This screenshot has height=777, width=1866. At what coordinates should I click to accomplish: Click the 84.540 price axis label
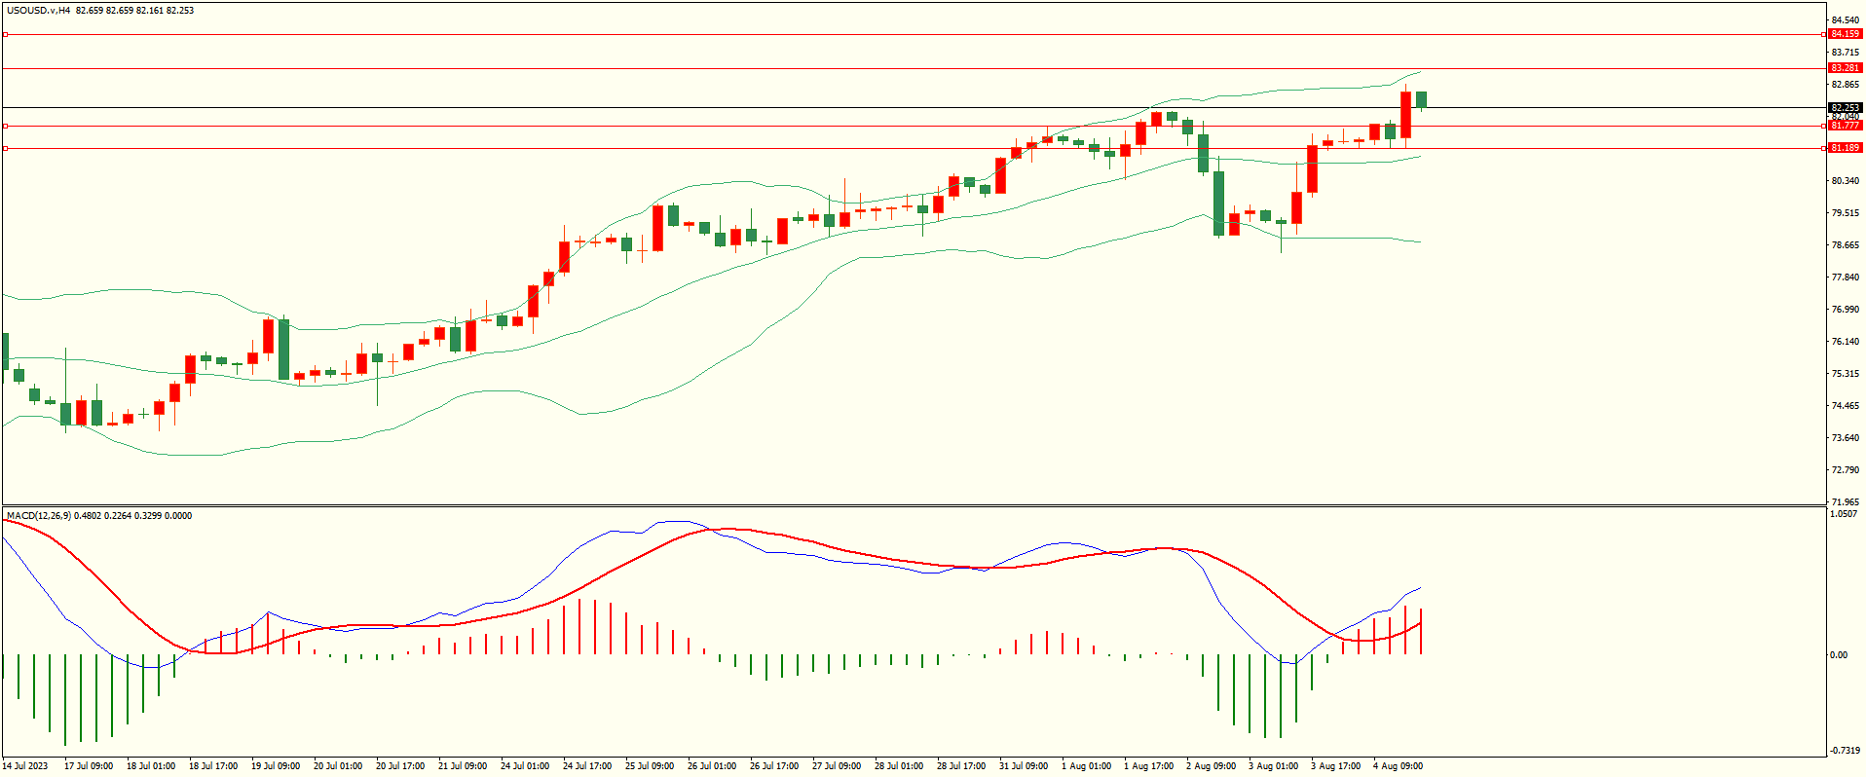pyautogui.click(x=1845, y=20)
